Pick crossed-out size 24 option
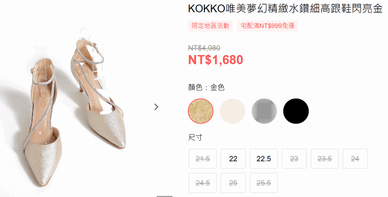The width and height of the screenshot is (388, 197). (x=355, y=159)
